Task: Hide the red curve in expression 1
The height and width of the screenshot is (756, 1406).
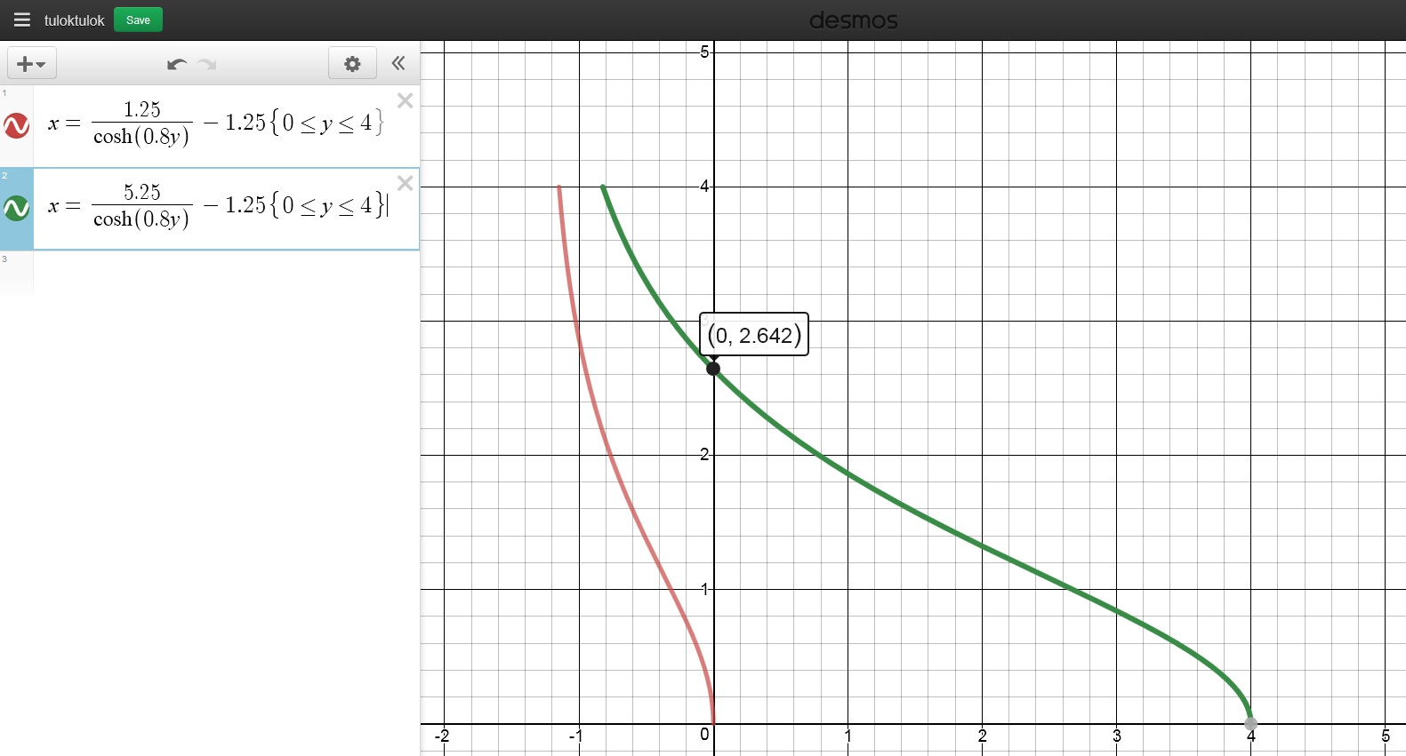Action: coord(17,125)
